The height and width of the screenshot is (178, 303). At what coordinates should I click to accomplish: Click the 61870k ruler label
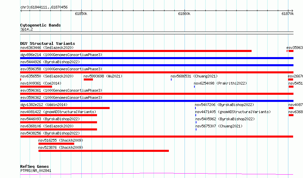click(288, 14)
